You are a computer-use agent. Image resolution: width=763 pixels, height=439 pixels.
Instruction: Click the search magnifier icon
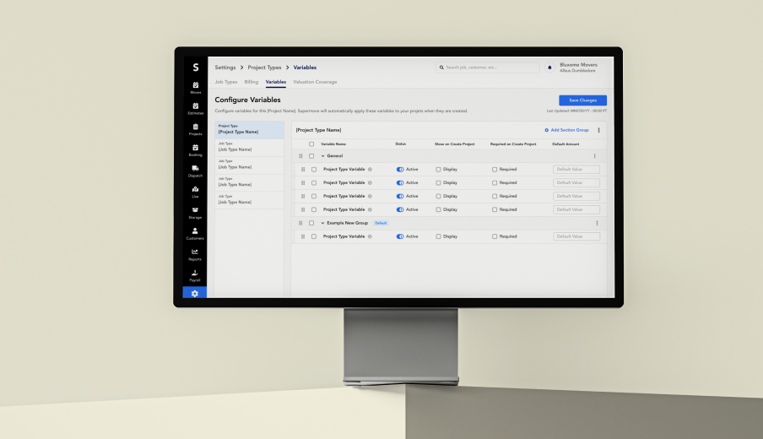(x=441, y=68)
